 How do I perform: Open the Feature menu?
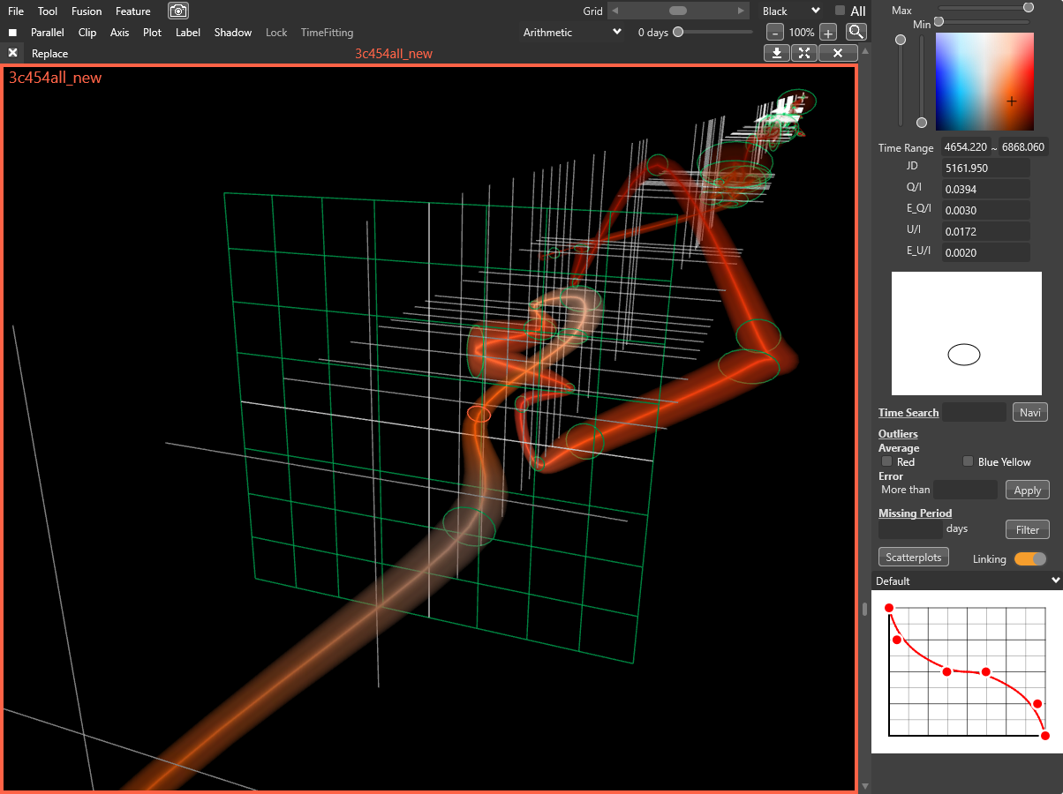pos(132,11)
